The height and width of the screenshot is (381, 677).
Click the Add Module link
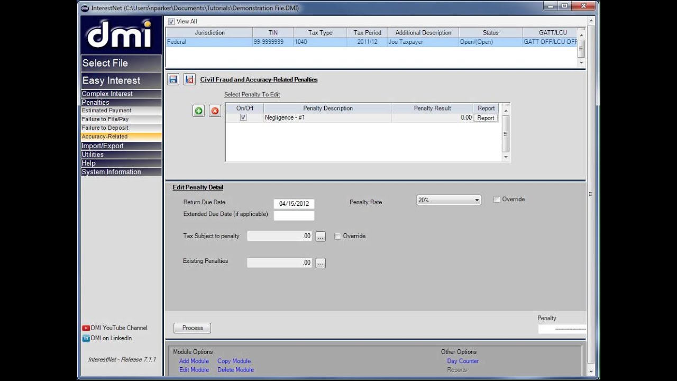coord(194,361)
